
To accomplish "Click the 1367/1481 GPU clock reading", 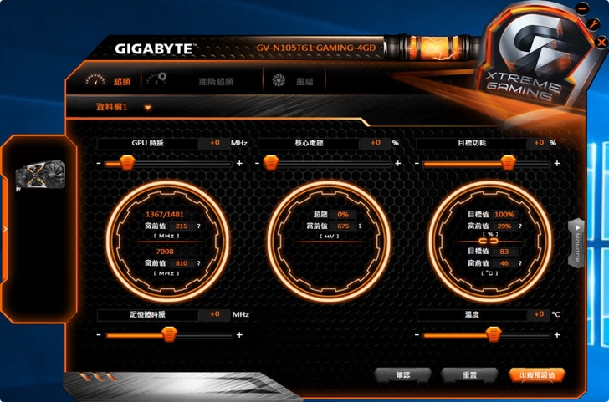I will [x=164, y=215].
